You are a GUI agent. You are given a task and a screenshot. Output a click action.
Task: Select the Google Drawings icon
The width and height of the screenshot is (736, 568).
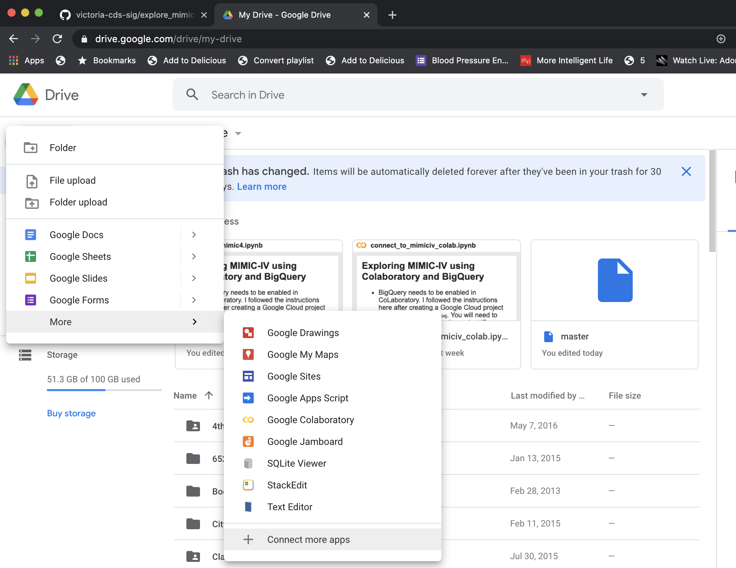248,333
